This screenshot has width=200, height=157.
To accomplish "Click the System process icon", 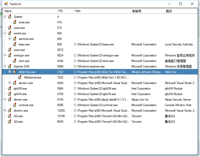I will [10, 17].
